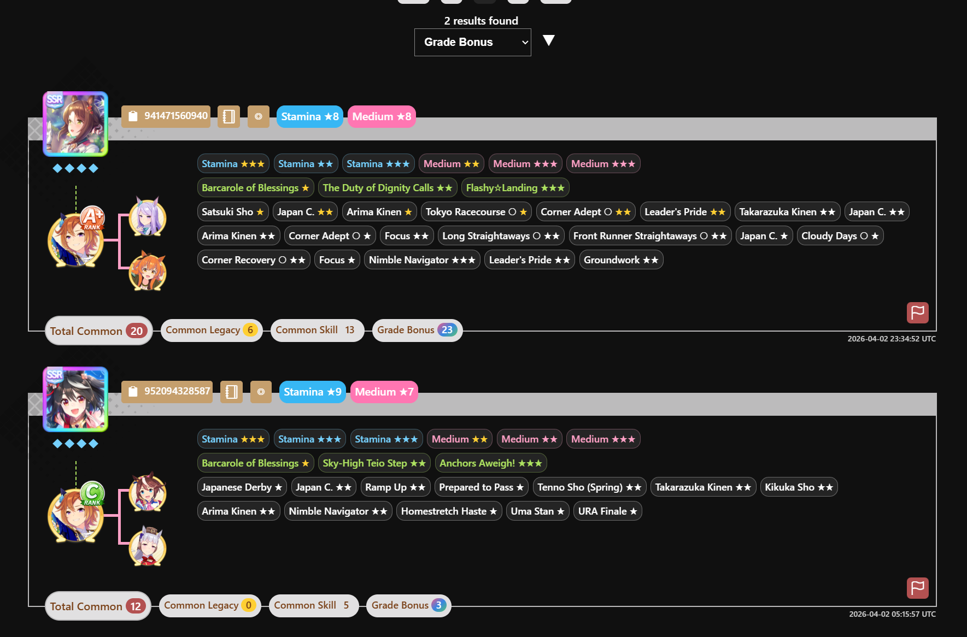Select the Tokyo Racecourse ○ chip
The image size is (967, 637).
click(476, 212)
